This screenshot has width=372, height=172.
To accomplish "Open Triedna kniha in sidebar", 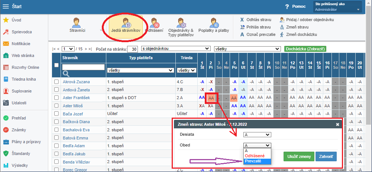I will coord(6,79).
